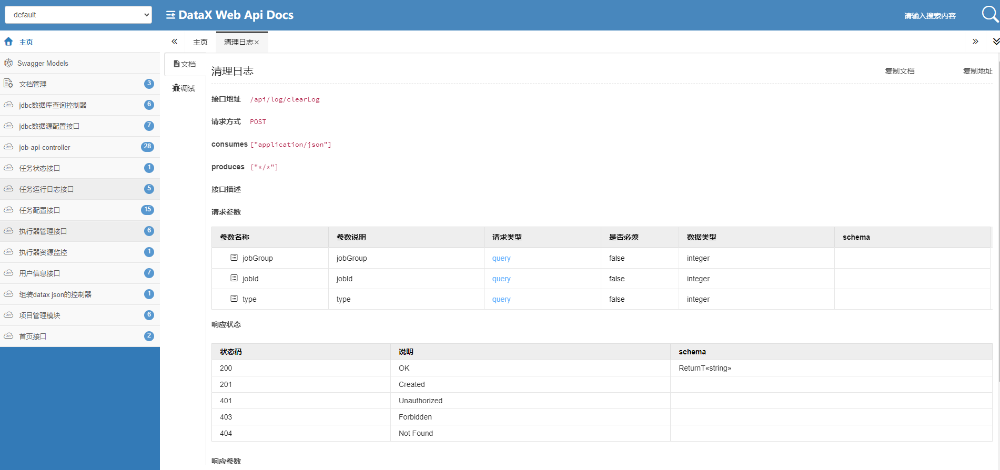This screenshot has width=1000, height=470.
Task: Open Swagger Models page
Action: click(x=80, y=63)
